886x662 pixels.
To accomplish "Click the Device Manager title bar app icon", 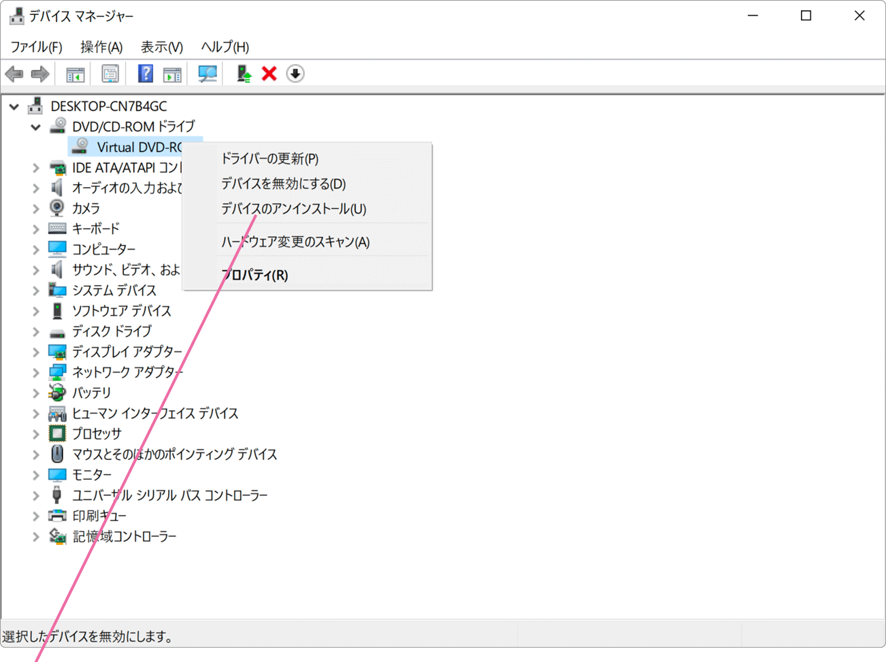I will pos(16,16).
